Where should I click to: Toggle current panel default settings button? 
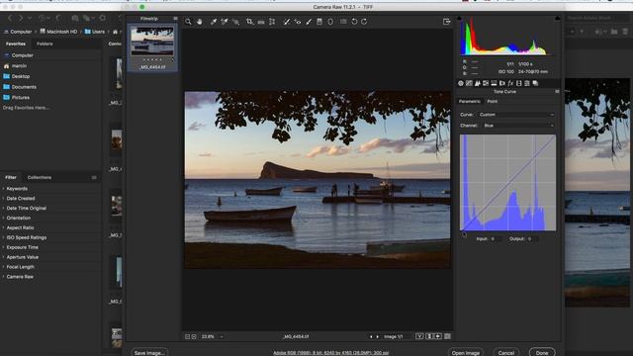[x=447, y=336]
